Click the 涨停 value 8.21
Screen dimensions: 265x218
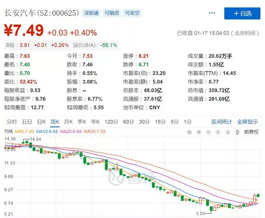(144, 56)
